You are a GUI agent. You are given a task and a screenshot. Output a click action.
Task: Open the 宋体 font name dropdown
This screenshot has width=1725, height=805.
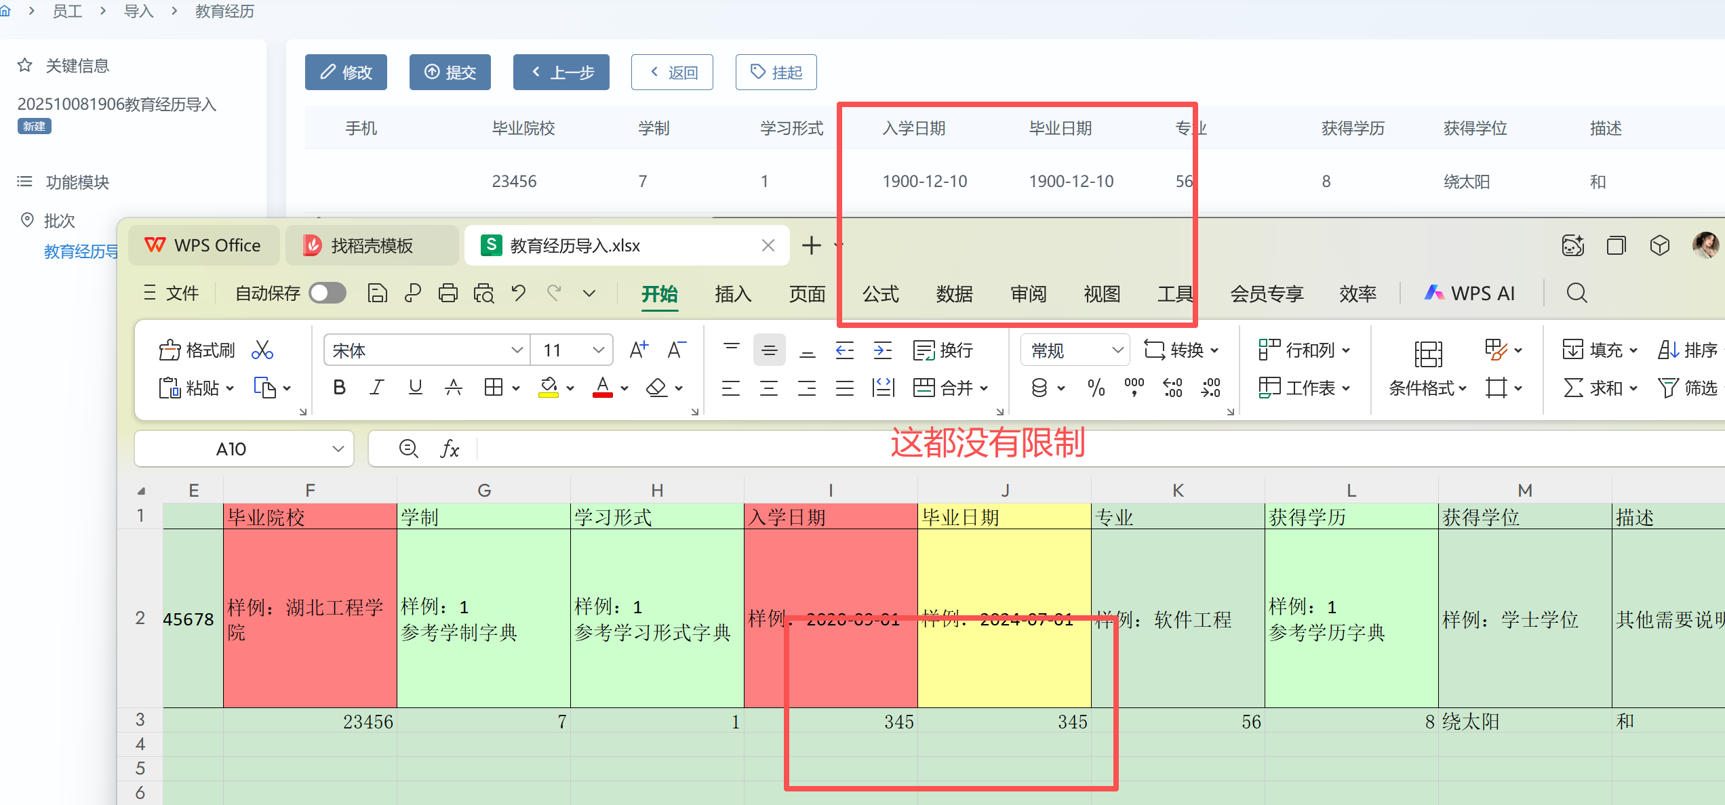(517, 350)
